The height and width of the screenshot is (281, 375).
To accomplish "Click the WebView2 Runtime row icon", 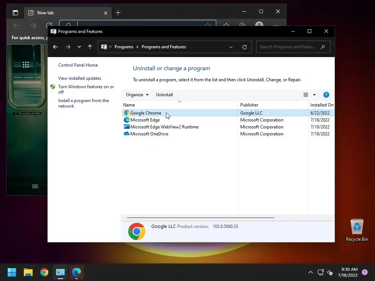I will 126,127.
